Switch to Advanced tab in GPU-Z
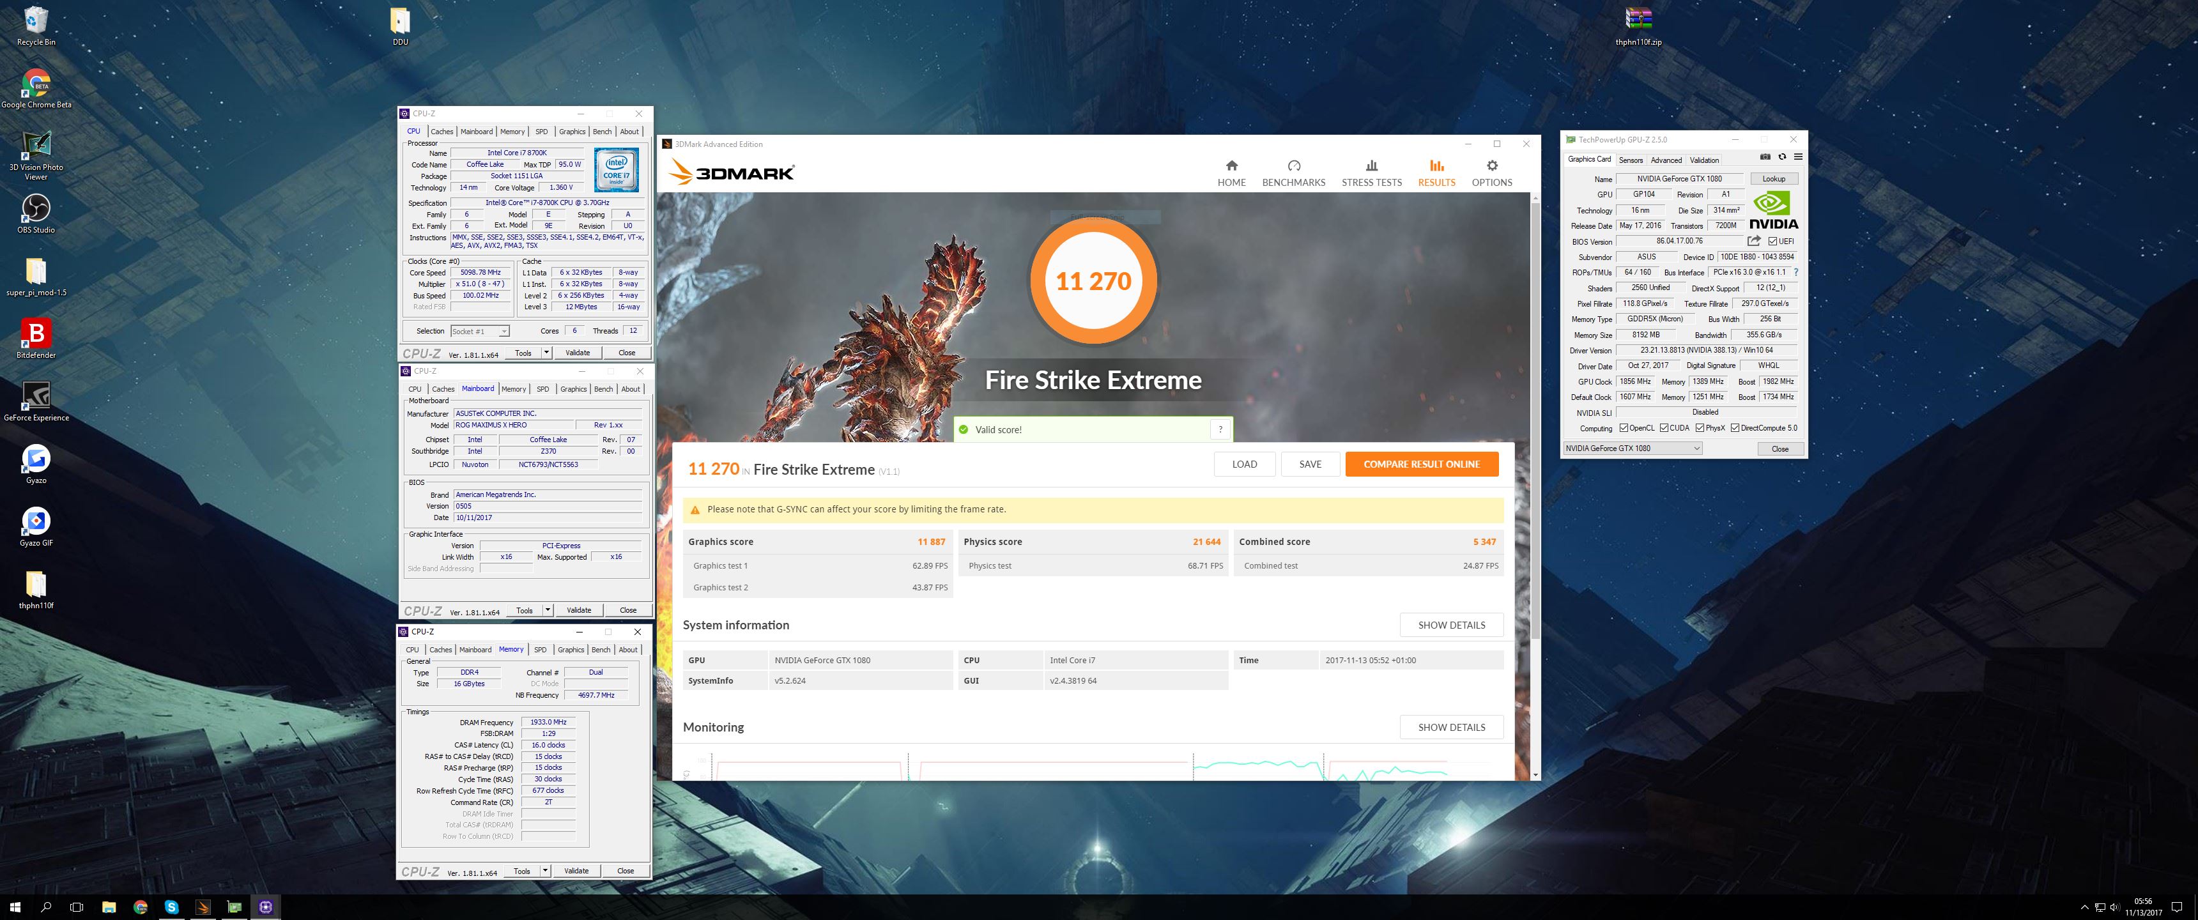Viewport: 2198px width, 920px height. [x=1666, y=160]
